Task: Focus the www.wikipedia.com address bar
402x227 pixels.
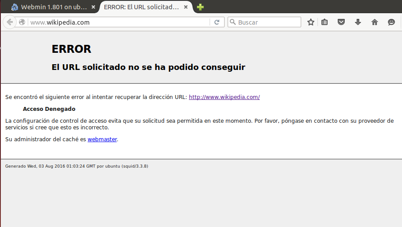Action: pyautogui.click(x=119, y=22)
